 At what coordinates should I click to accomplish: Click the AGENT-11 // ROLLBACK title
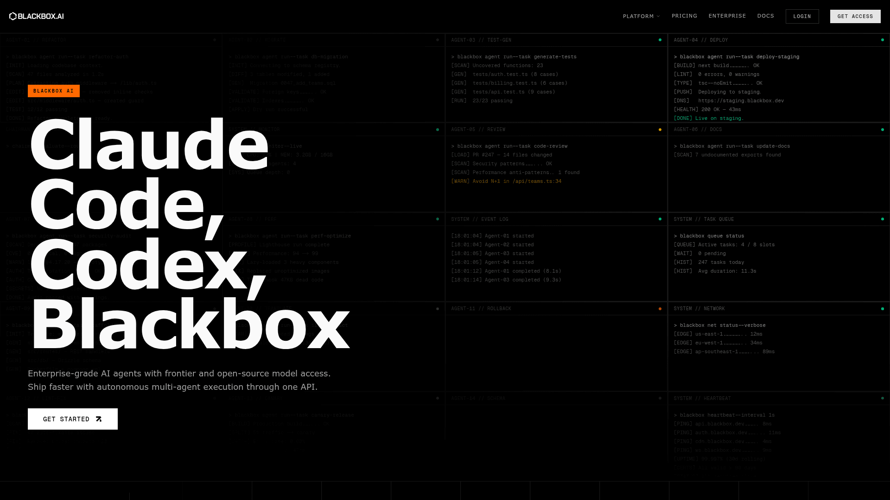[481, 309]
